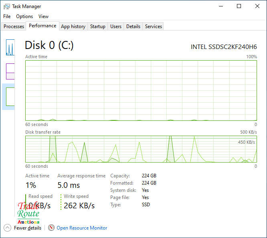Switch to the Services tab

click(x=154, y=26)
